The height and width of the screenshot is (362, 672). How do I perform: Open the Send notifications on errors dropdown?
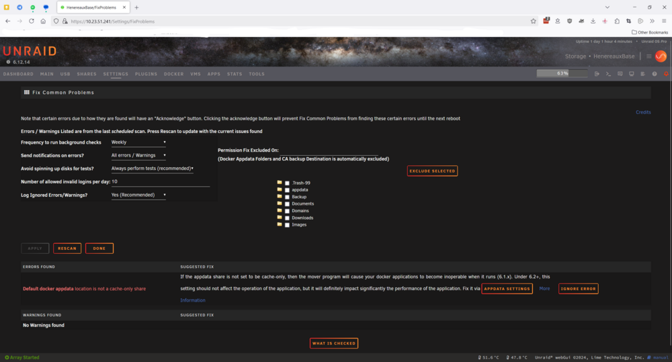click(x=138, y=156)
